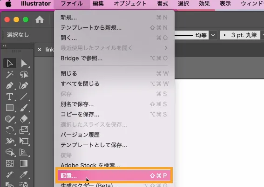Choose 開く... menu item
The height and width of the screenshot is (187, 264).
coord(114,38)
